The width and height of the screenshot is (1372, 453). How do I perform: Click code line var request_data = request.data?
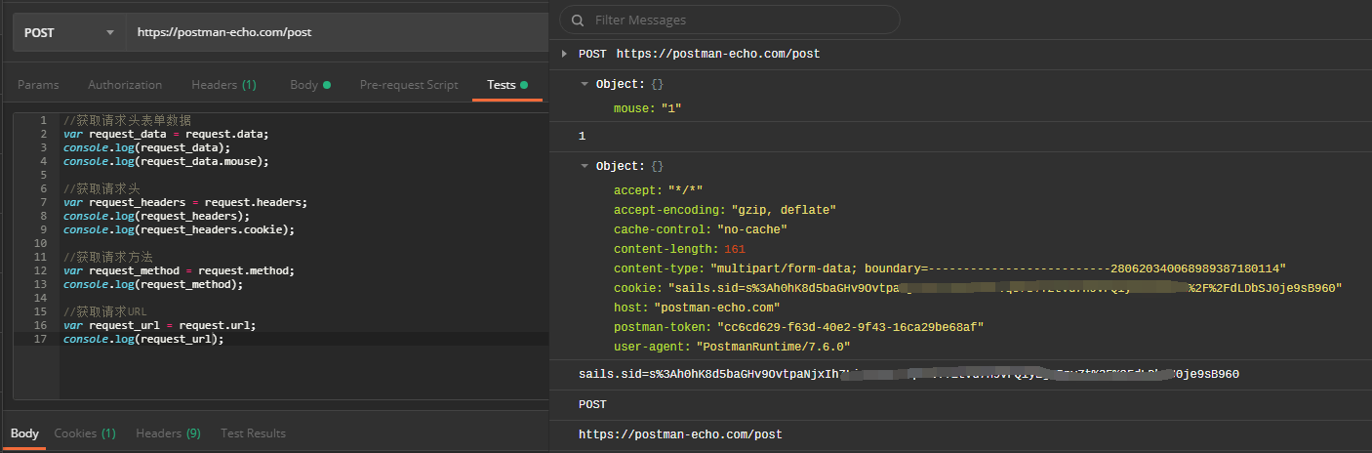tap(166, 134)
